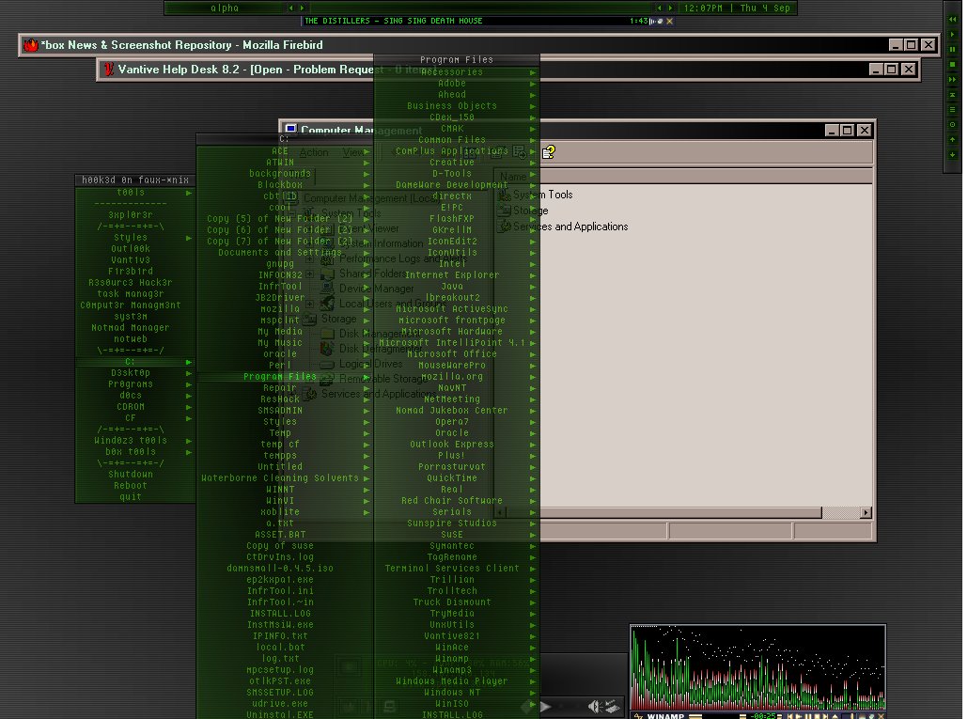Click Computer Management horizontal scrollbar right arrow

click(x=867, y=513)
